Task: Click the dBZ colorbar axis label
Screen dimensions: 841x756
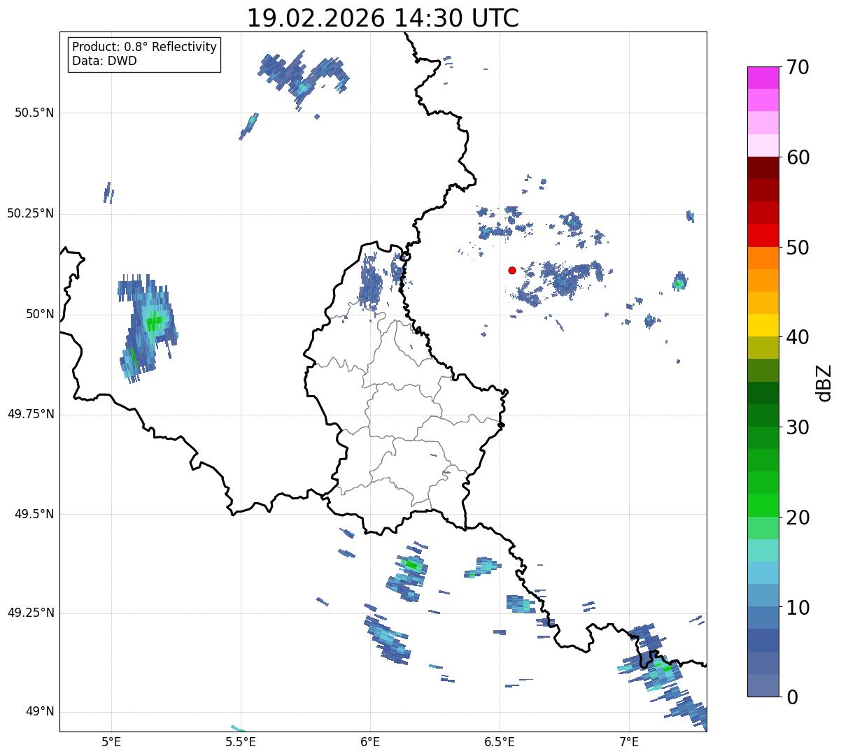Action: pos(824,382)
